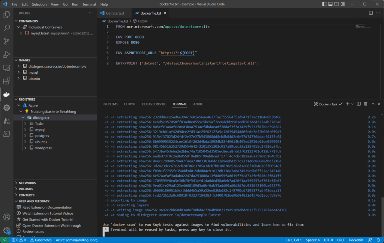This screenshot has width=384, height=243.
Task: Open the Manage gear icon
Action: click(x=7, y=230)
